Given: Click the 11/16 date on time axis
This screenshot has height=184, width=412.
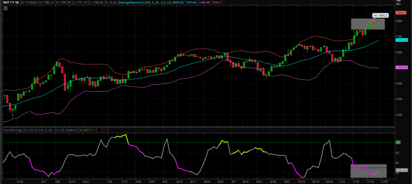Looking at the screenshot, I should click(x=370, y=182).
